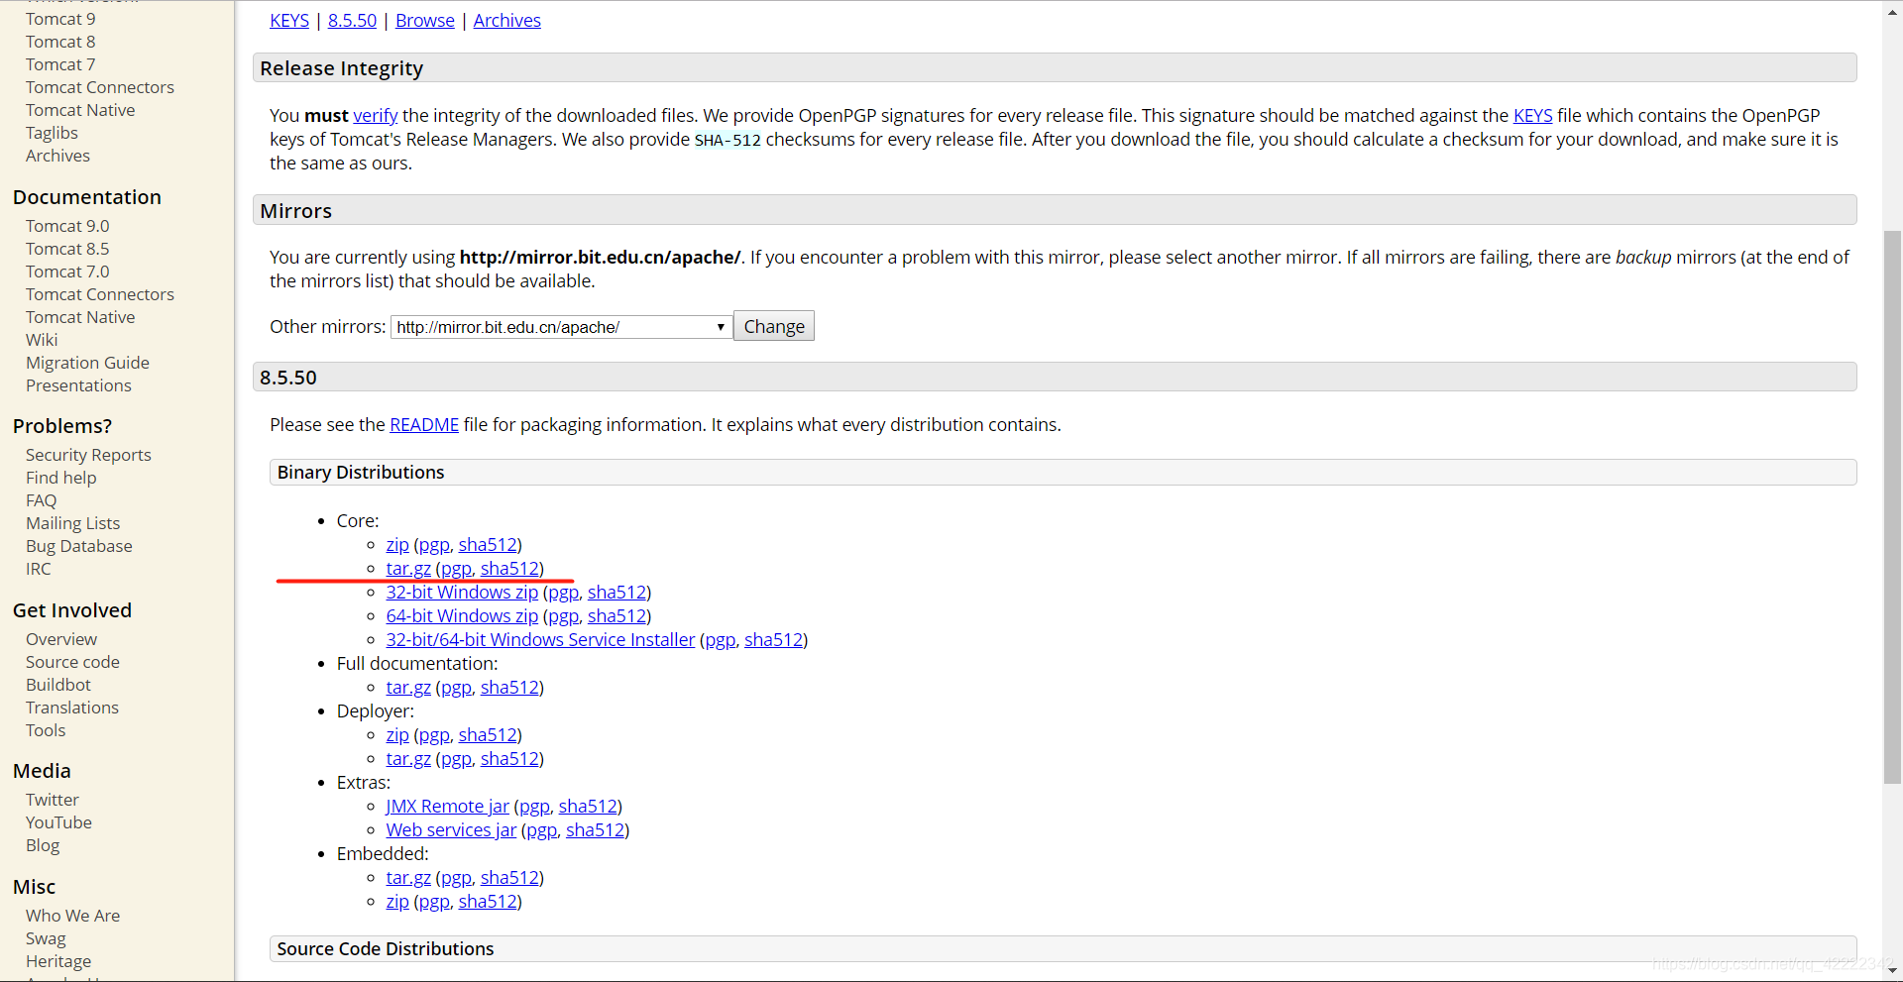
Task: Open Overview under Get Involved
Action: click(61, 639)
